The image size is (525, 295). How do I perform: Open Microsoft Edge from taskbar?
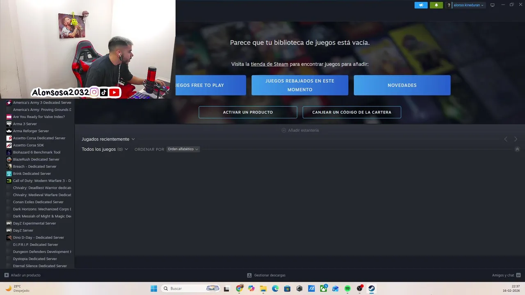pos(275,288)
